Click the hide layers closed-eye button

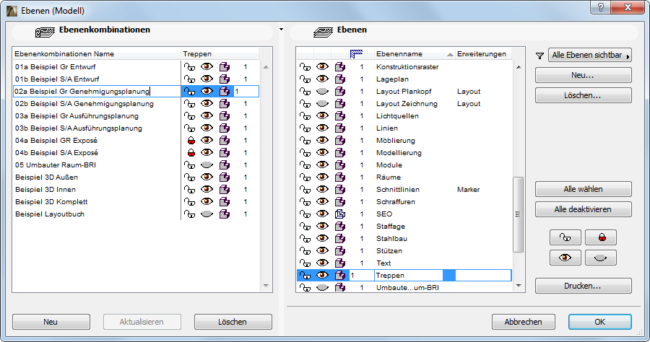coord(601,258)
